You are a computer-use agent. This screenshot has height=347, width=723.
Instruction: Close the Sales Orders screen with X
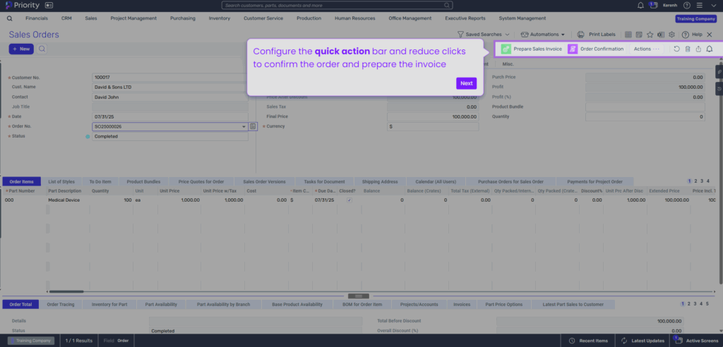click(710, 35)
